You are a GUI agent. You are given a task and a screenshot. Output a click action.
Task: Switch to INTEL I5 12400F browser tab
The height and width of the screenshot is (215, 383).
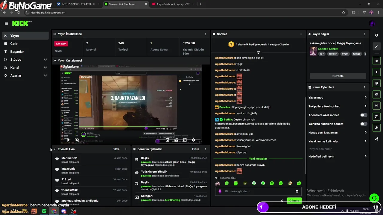[x=78, y=4]
